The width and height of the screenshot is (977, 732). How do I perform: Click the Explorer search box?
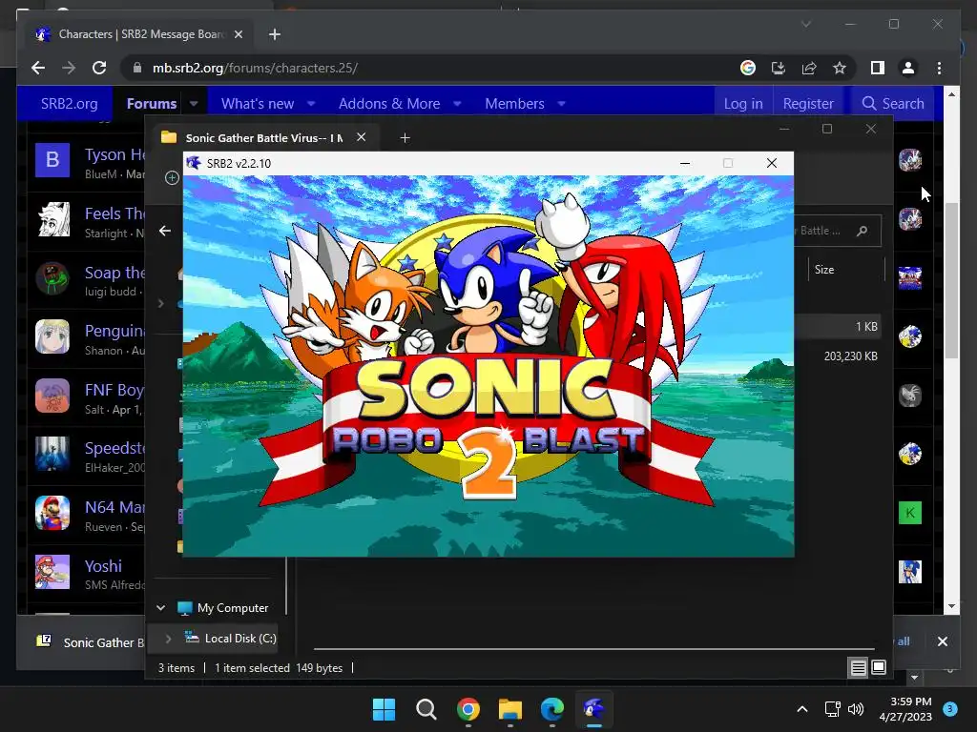[838, 231]
